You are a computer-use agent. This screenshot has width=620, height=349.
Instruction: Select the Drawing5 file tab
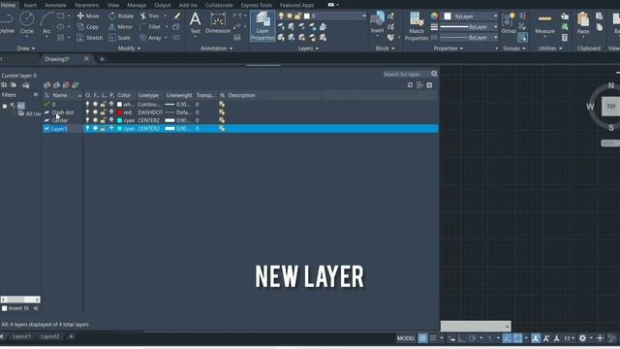[x=57, y=59]
